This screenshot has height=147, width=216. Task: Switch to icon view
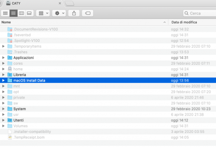coord(5,13)
